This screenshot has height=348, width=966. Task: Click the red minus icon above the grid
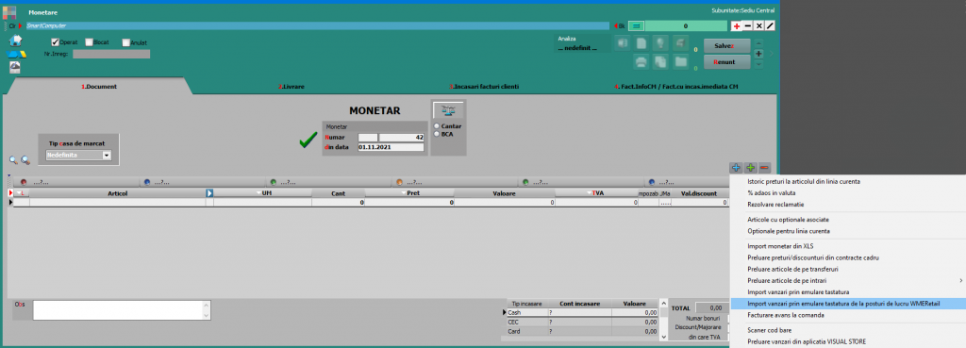[764, 167]
